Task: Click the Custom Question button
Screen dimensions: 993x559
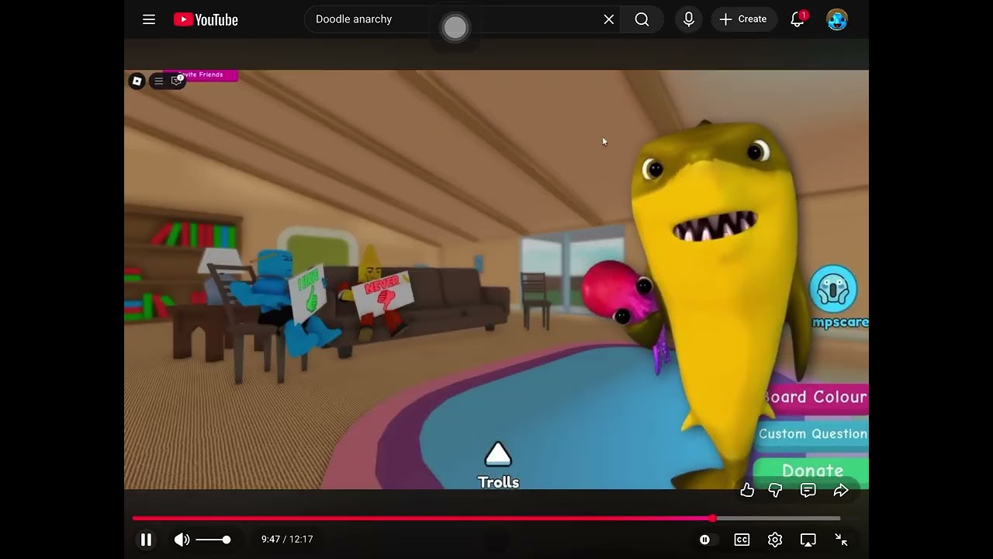Action: coord(811,434)
